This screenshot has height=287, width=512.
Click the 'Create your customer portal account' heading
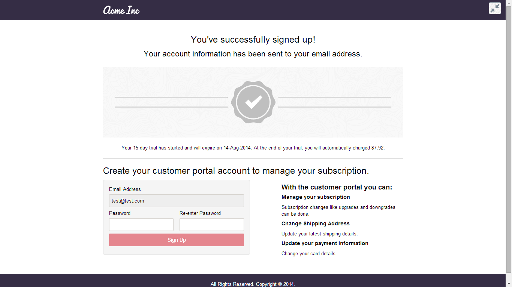[x=236, y=171]
